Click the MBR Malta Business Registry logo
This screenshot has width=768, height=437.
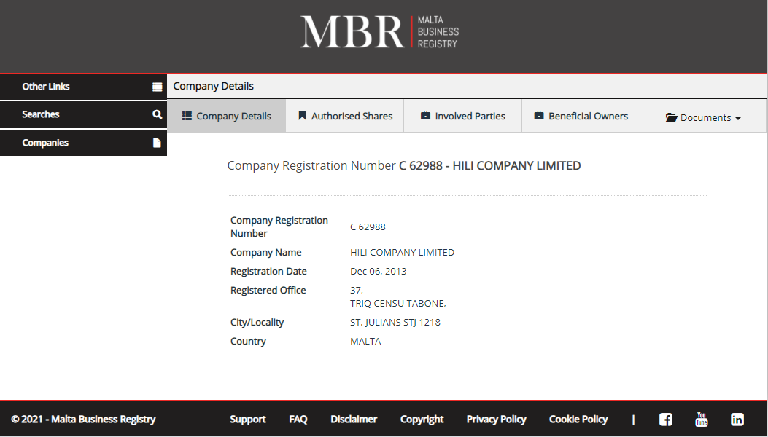(379, 32)
